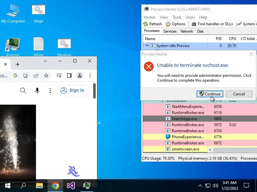This screenshot has height=192, width=257.
Task: Click the Chrome page vertical scrollbar
Action: coord(94,91)
